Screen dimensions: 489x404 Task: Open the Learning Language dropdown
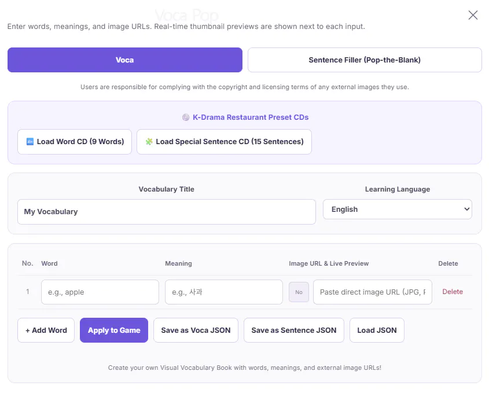pyautogui.click(x=398, y=210)
